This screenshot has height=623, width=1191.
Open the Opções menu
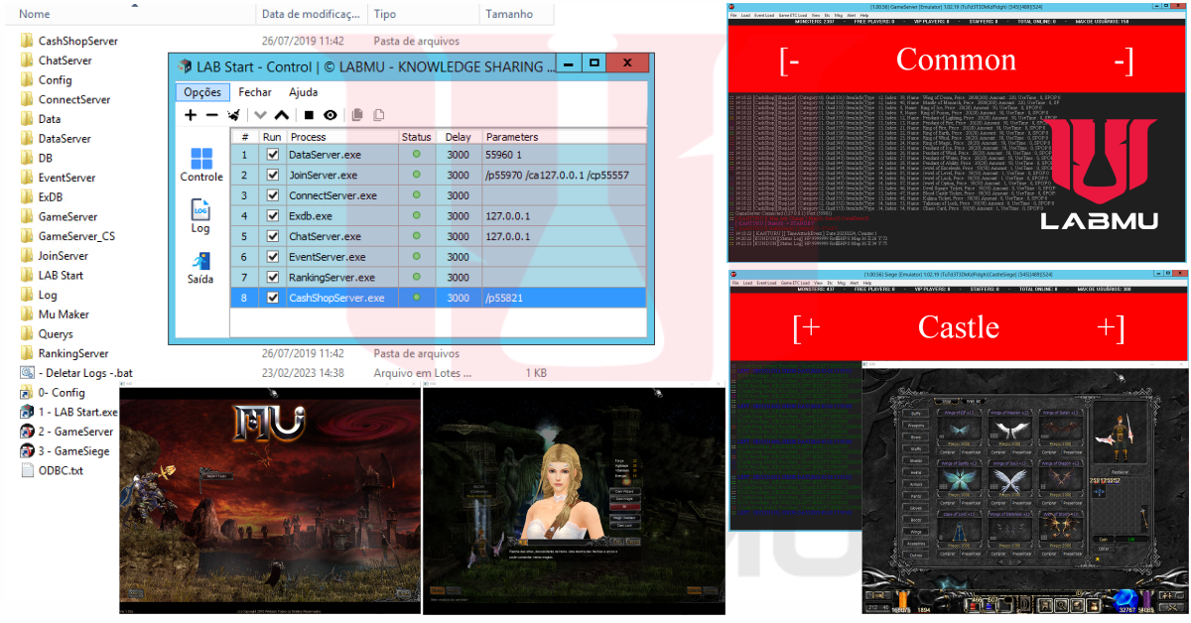[x=201, y=91]
